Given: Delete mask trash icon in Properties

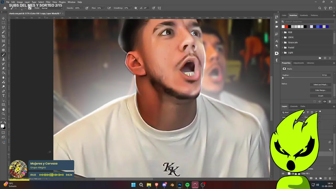Looking at the screenshot, I should (x=330, y=102).
